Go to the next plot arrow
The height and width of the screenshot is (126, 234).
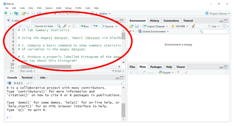[137, 73]
